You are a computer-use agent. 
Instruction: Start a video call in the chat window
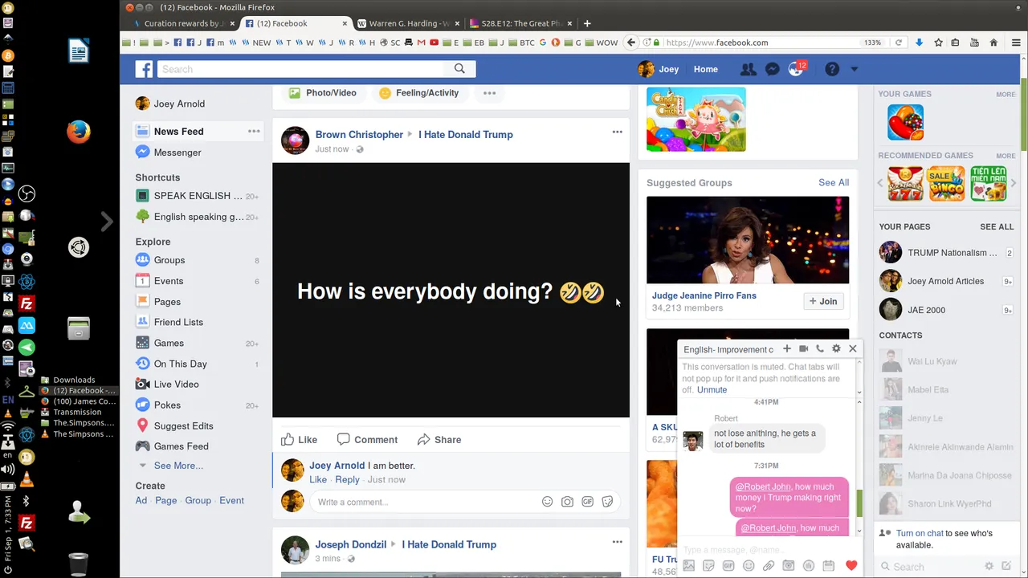[x=803, y=348]
